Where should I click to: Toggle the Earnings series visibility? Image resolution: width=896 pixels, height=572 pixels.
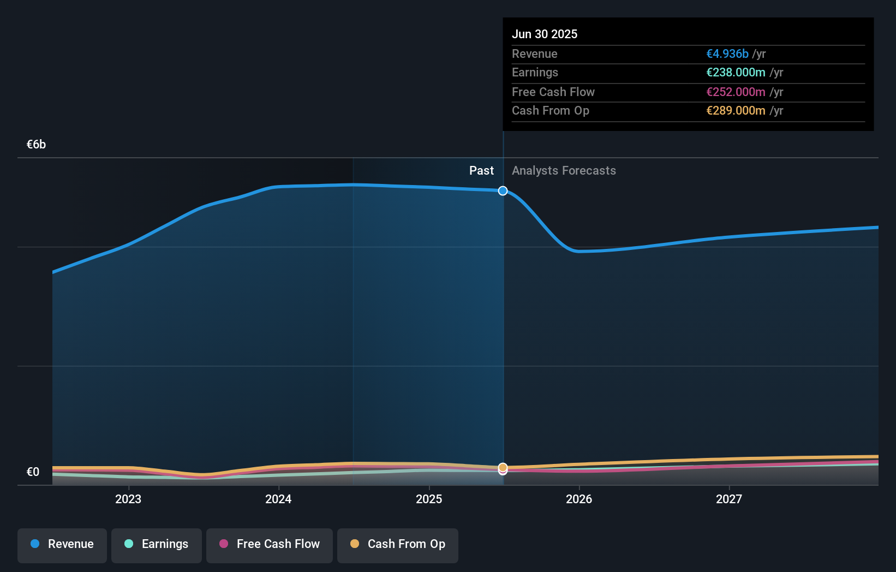(156, 544)
